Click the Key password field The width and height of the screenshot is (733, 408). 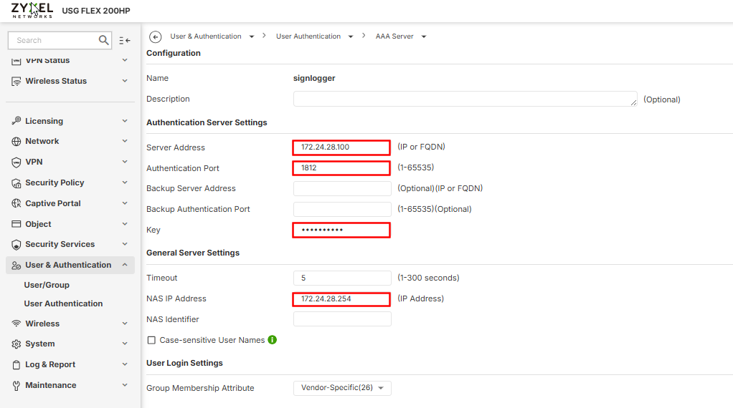(341, 230)
